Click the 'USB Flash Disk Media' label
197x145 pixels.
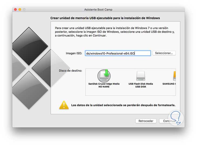141,84
